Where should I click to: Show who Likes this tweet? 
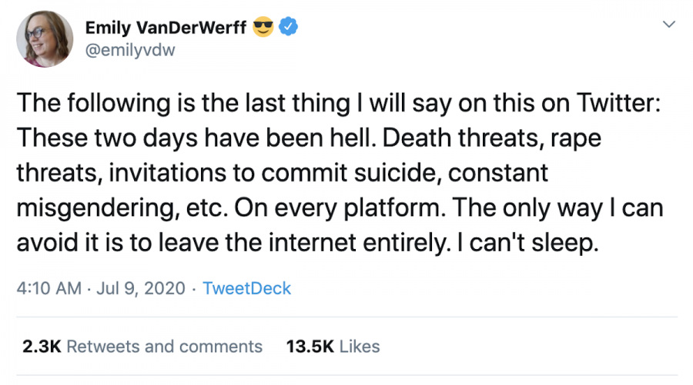click(x=360, y=347)
